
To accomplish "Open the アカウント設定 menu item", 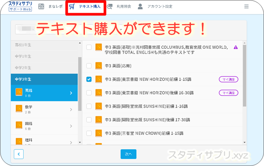I will pyautogui.click(x=160, y=7).
